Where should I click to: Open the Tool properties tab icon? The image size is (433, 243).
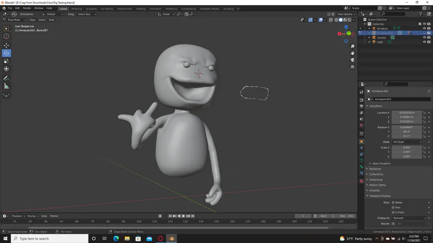(x=361, y=92)
